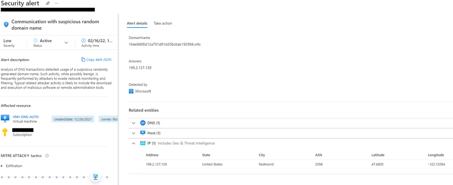
Task: Click the Exfiltration tactic timeline marker
Action: 96,177
